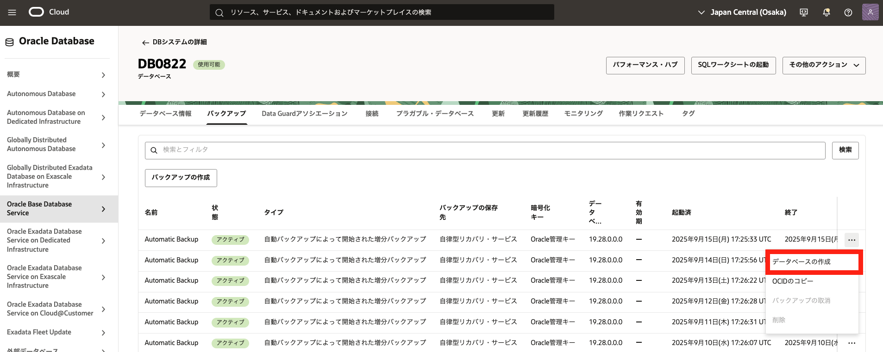This screenshot has width=883, height=352.
Task: Switch to the Data Guardアソシエーション tab
Action: point(304,114)
